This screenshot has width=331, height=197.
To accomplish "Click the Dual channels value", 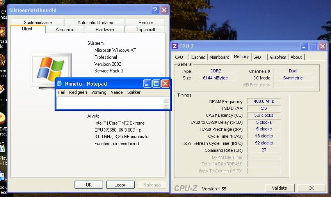I will [293, 71].
